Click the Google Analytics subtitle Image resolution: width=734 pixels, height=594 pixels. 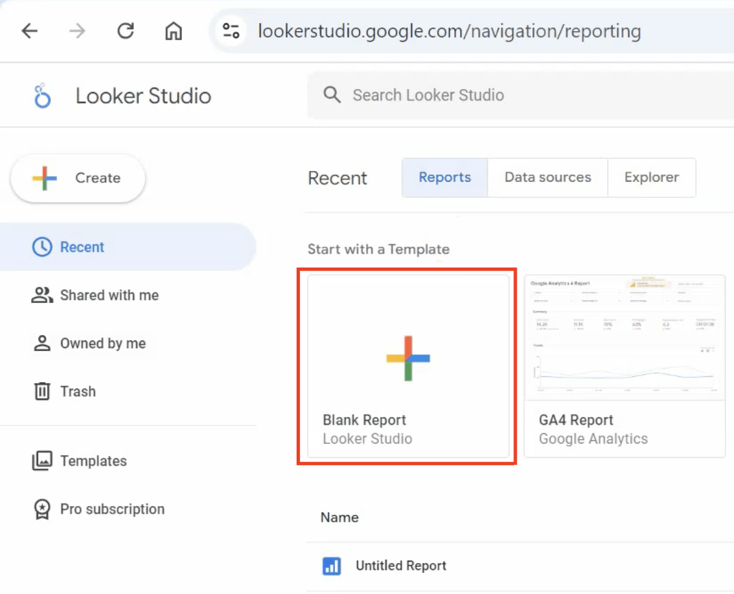pos(593,439)
